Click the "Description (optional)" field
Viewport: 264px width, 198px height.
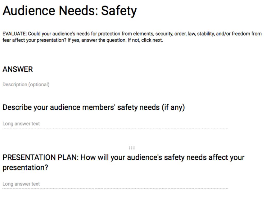coord(26,85)
